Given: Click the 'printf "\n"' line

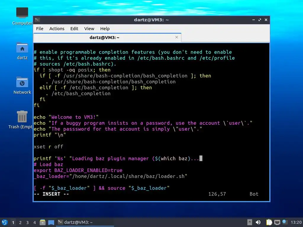Looking at the screenshot, I should (x=50, y=135).
